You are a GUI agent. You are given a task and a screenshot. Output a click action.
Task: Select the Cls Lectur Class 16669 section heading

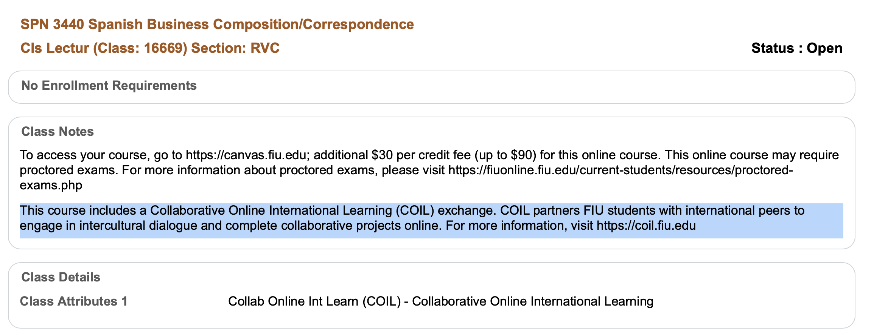click(x=150, y=48)
